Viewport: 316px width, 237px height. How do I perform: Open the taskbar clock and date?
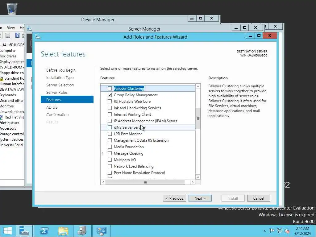point(302,231)
